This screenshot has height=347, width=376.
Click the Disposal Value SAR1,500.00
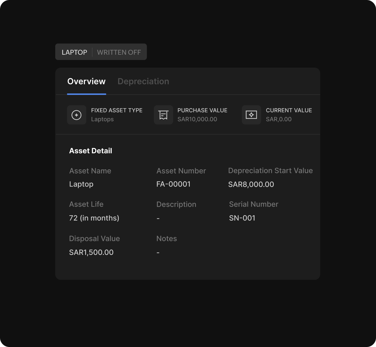(91, 252)
